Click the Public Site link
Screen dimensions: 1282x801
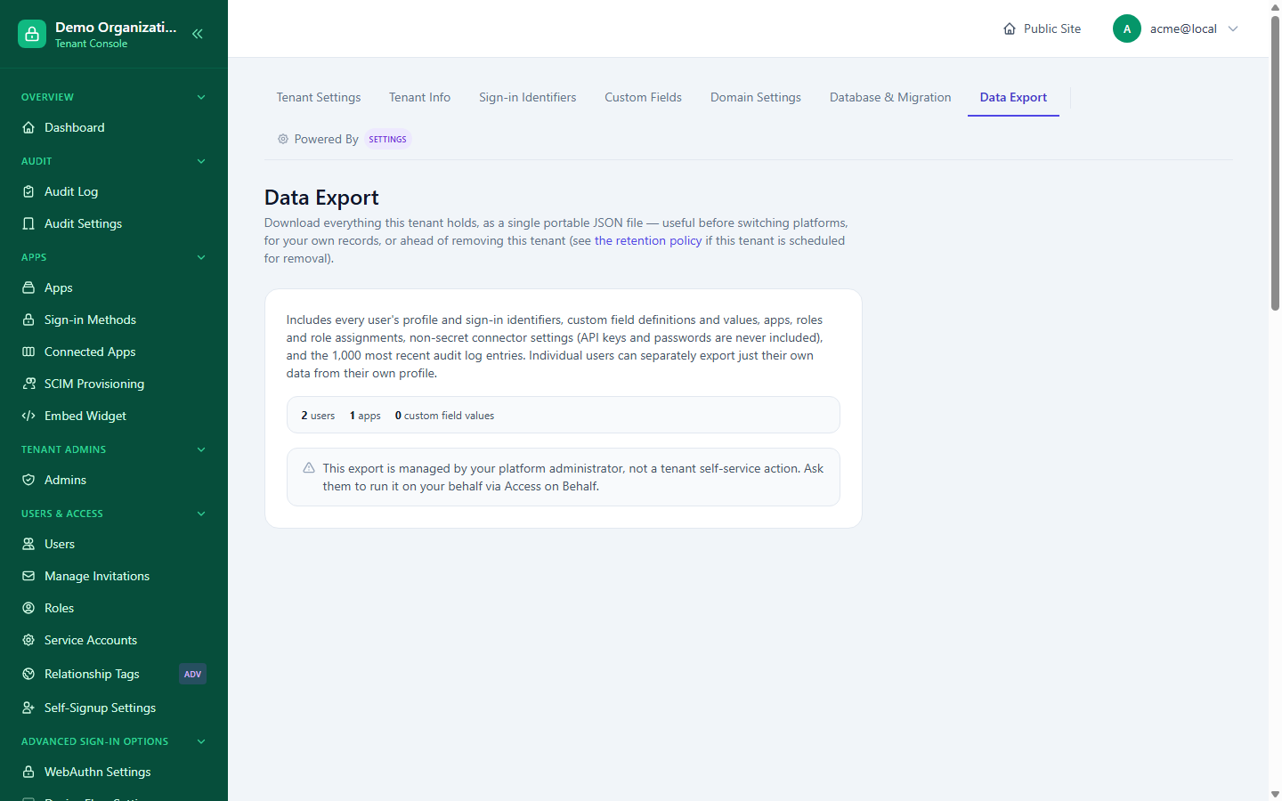click(1042, 28)
